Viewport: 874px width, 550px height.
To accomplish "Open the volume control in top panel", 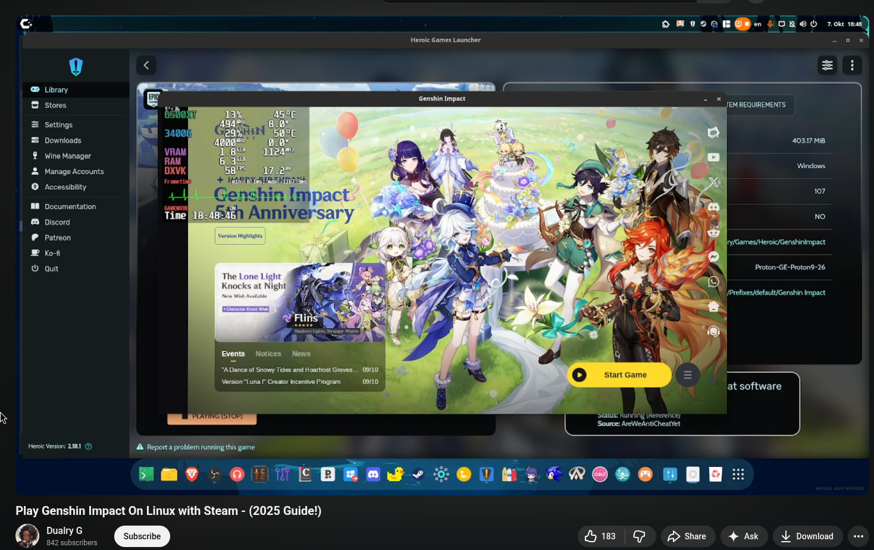I will [x=803, y=24].
